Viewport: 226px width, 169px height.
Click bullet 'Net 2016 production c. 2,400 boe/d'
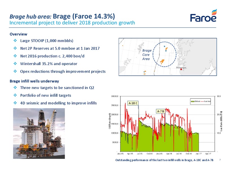coord(52,56)
